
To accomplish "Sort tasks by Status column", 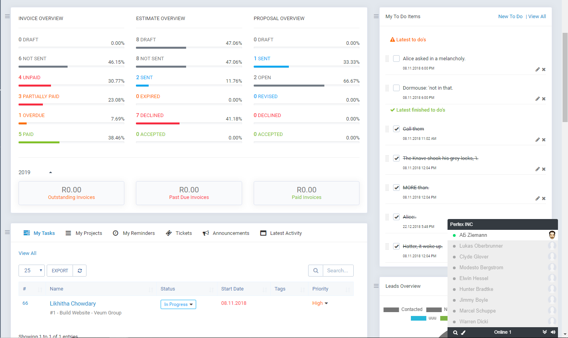I will (x=186, y=289).
